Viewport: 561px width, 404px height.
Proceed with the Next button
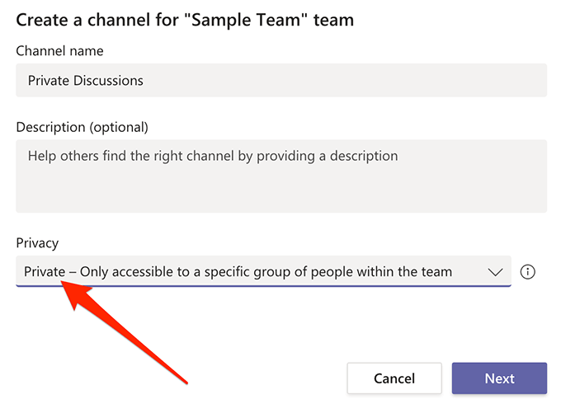[499, 378]
